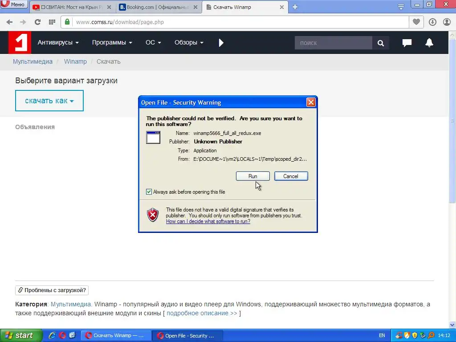Expand the скачать как dropdown button
456x342 pixels.
[x=49, y=101]
